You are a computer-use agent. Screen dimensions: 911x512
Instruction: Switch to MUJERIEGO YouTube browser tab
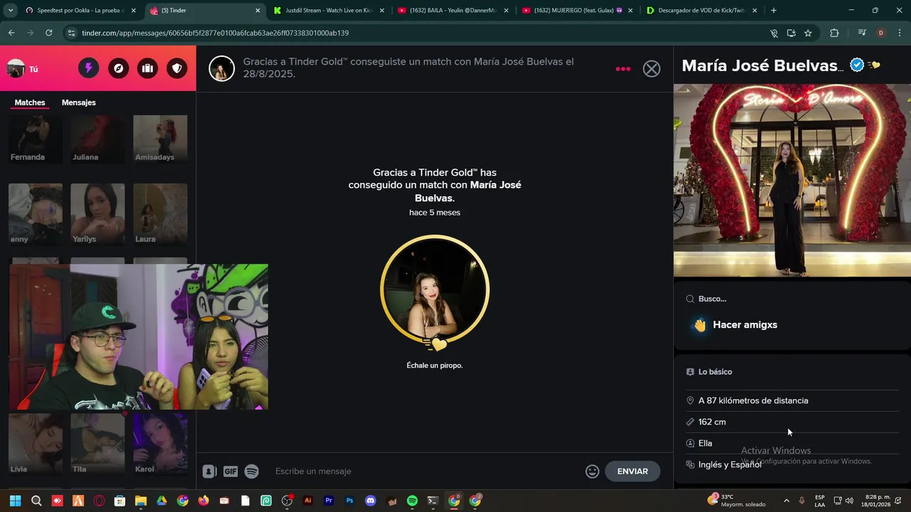coord(577,11)
